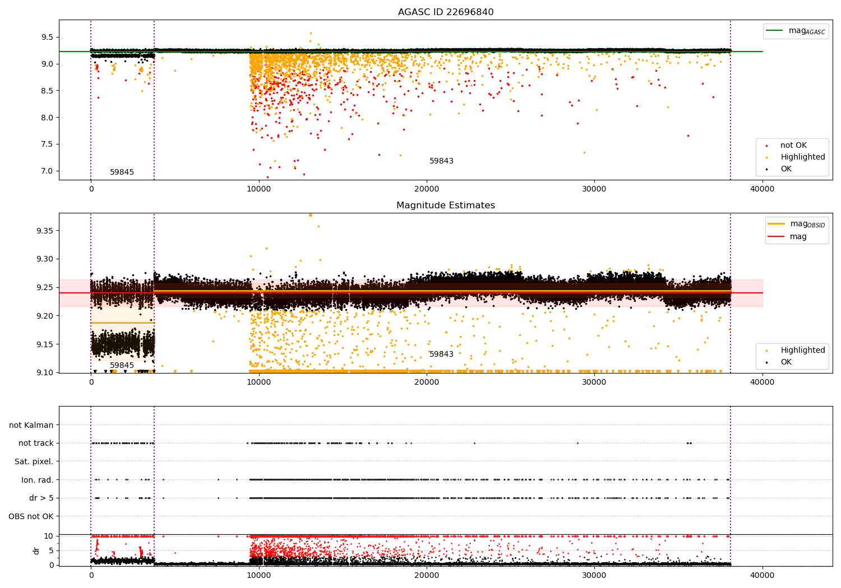Screen dimensions: 841x588
Task: Click the 59843 obsid label in top plot
Action: click(441, 161)
